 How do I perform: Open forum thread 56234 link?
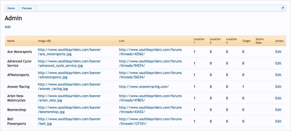150,75
